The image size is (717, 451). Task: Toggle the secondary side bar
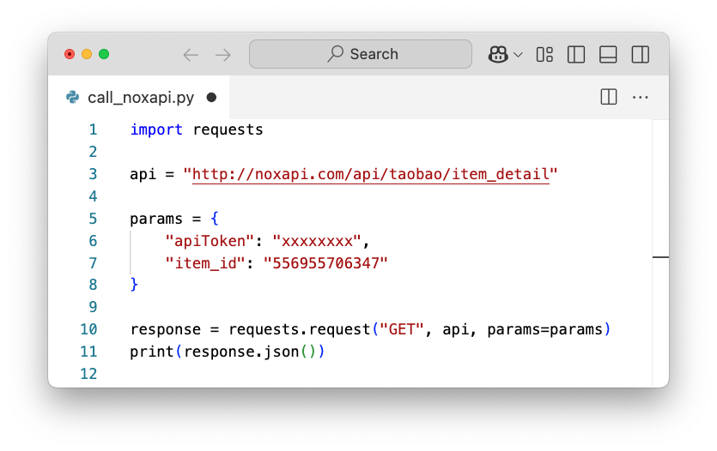[x=640, y=54]
